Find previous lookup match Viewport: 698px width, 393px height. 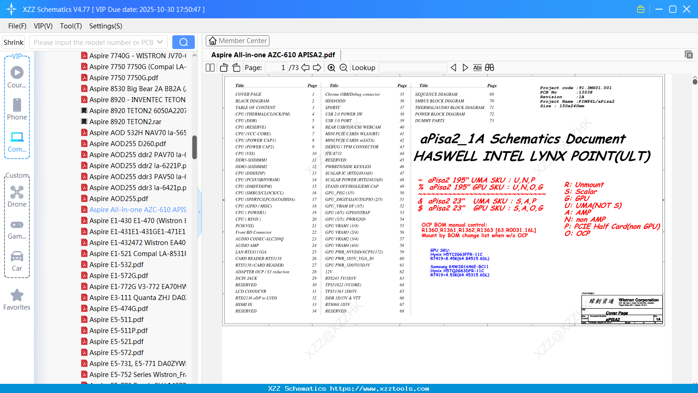(x=453, y=68)
